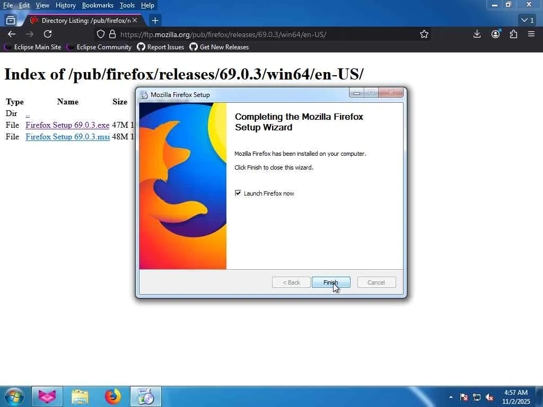This screenshot has height=407, width=543.
Task: Click the Name column header
Action: coord(68,102)
